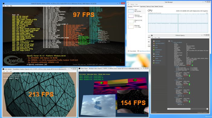Open the Tools menu in OpenGL Viewer window
This screenshot has height=118, width=212.
[x=8, y=6]
